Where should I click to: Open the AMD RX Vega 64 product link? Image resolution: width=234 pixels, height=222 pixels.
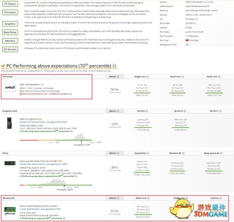pos(28,119)
